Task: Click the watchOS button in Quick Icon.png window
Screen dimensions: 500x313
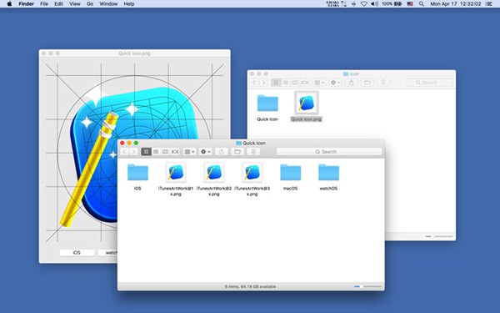Action: tap(107, 252)
